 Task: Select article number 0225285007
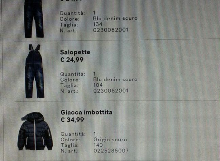pos(111,151)
